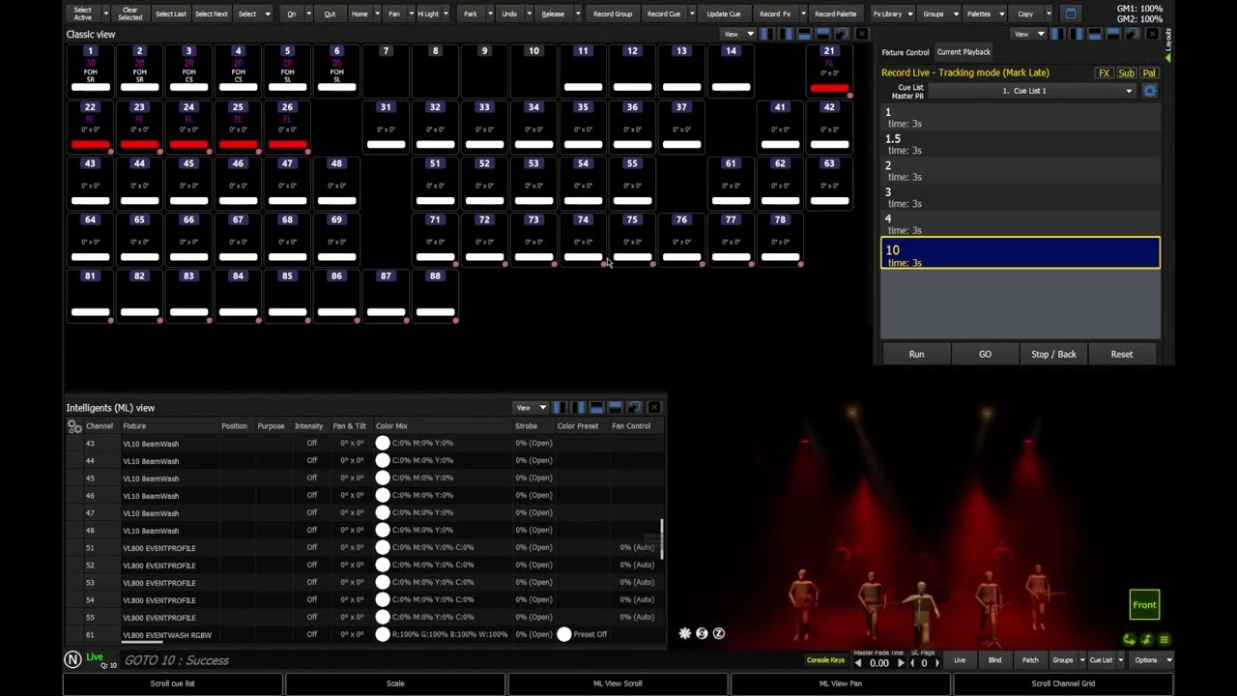Viewport: 1237px width, 696px height.
Task: Float the Classic view window icon
Action: [843, 34]
